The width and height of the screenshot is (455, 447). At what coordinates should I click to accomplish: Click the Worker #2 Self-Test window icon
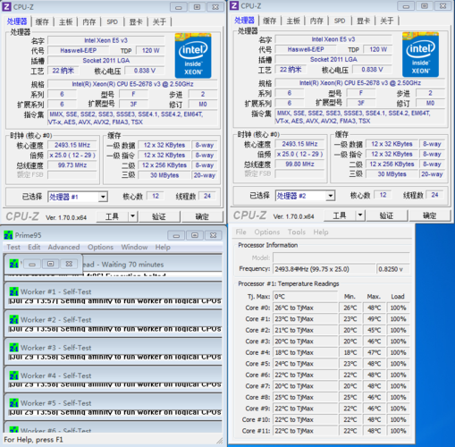(x=13, y=320)
